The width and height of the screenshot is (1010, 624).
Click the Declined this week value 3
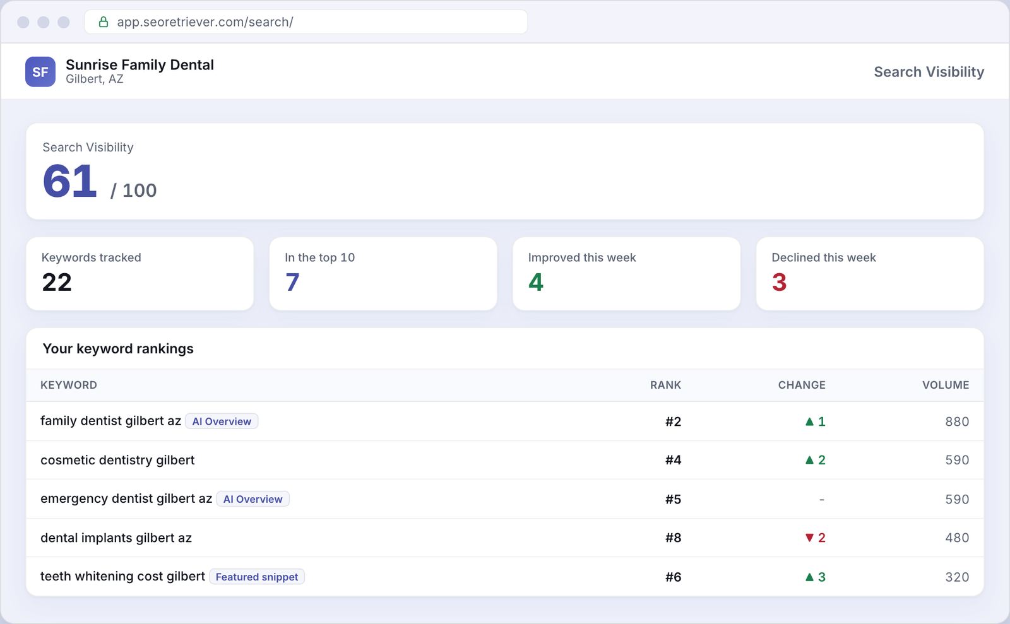point(779,282)
